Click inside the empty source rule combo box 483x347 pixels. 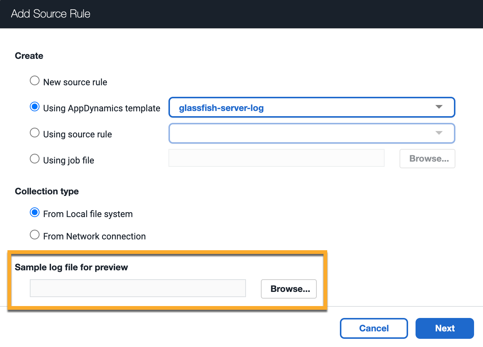point(312,133)
